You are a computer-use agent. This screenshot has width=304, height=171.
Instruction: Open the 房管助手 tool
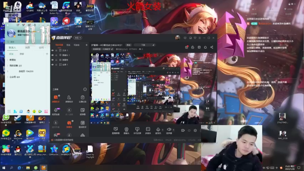[x=69, y=99]
